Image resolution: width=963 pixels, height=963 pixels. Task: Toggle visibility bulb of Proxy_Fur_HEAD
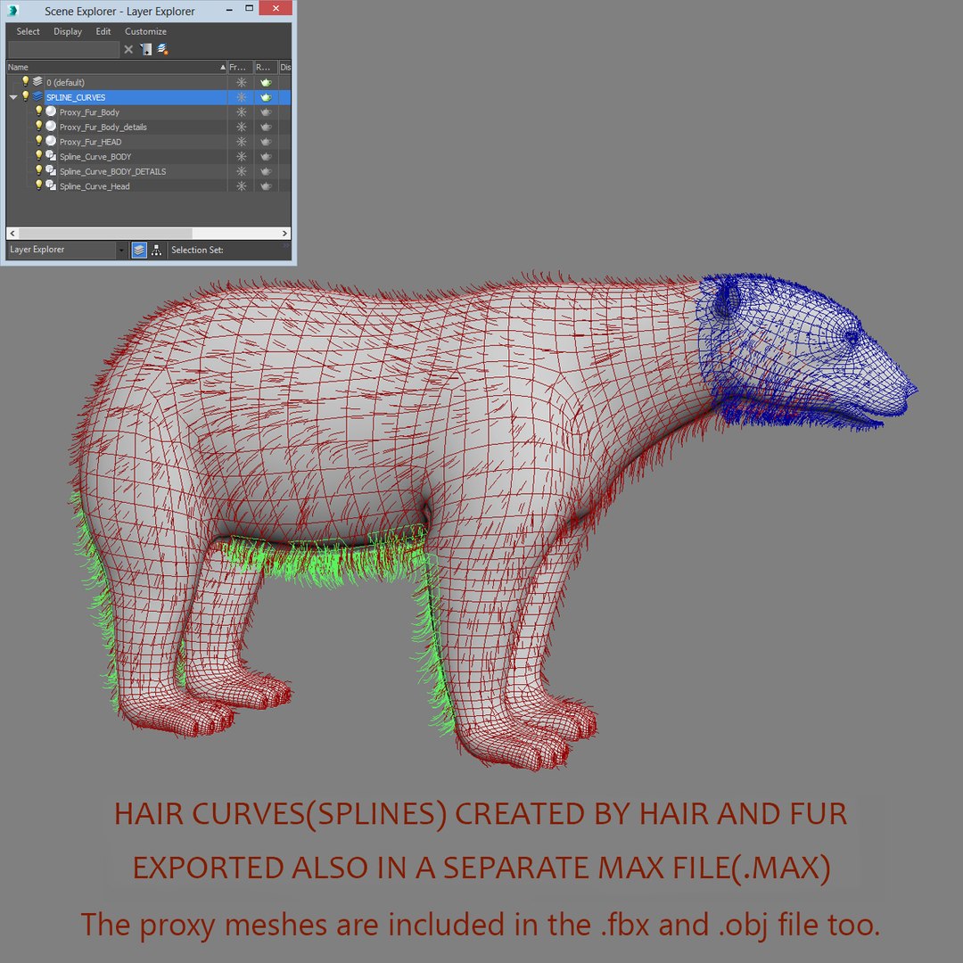[38, 141]
